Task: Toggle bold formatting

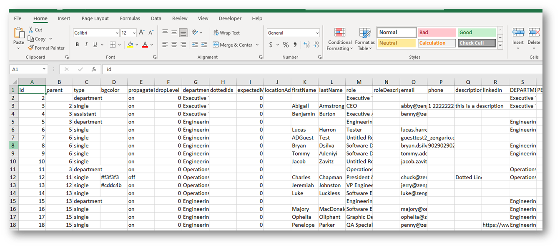Action: (x=77, y=45)
